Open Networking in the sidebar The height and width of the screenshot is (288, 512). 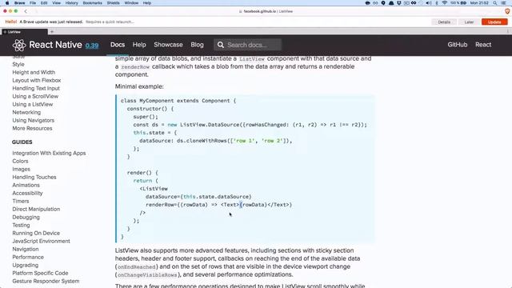(x=26, y=112)
